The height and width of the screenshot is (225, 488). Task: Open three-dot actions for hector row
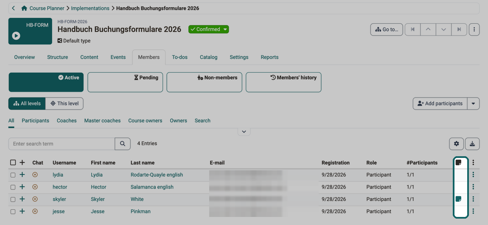coord(474,187)
